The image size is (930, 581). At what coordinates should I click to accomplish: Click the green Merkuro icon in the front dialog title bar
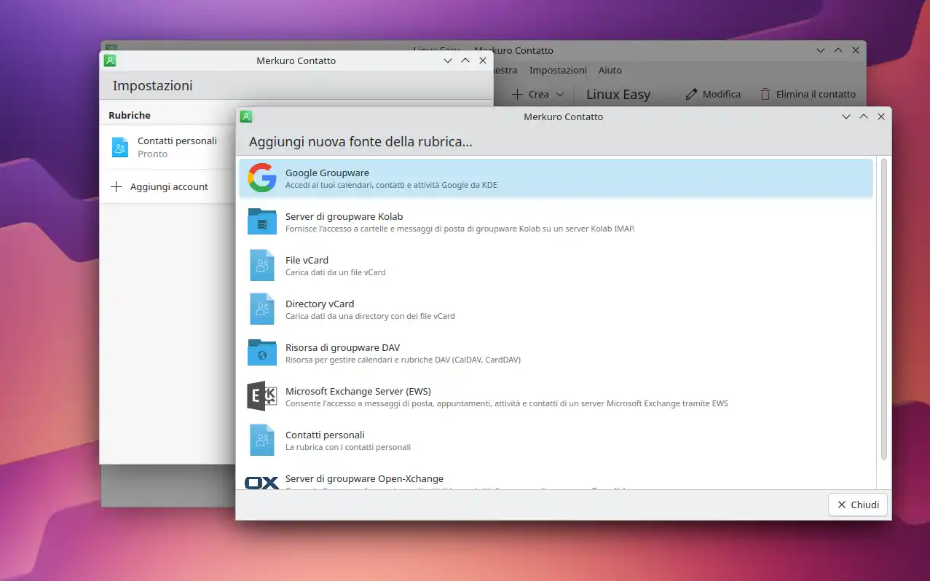[x=246, y=116]
